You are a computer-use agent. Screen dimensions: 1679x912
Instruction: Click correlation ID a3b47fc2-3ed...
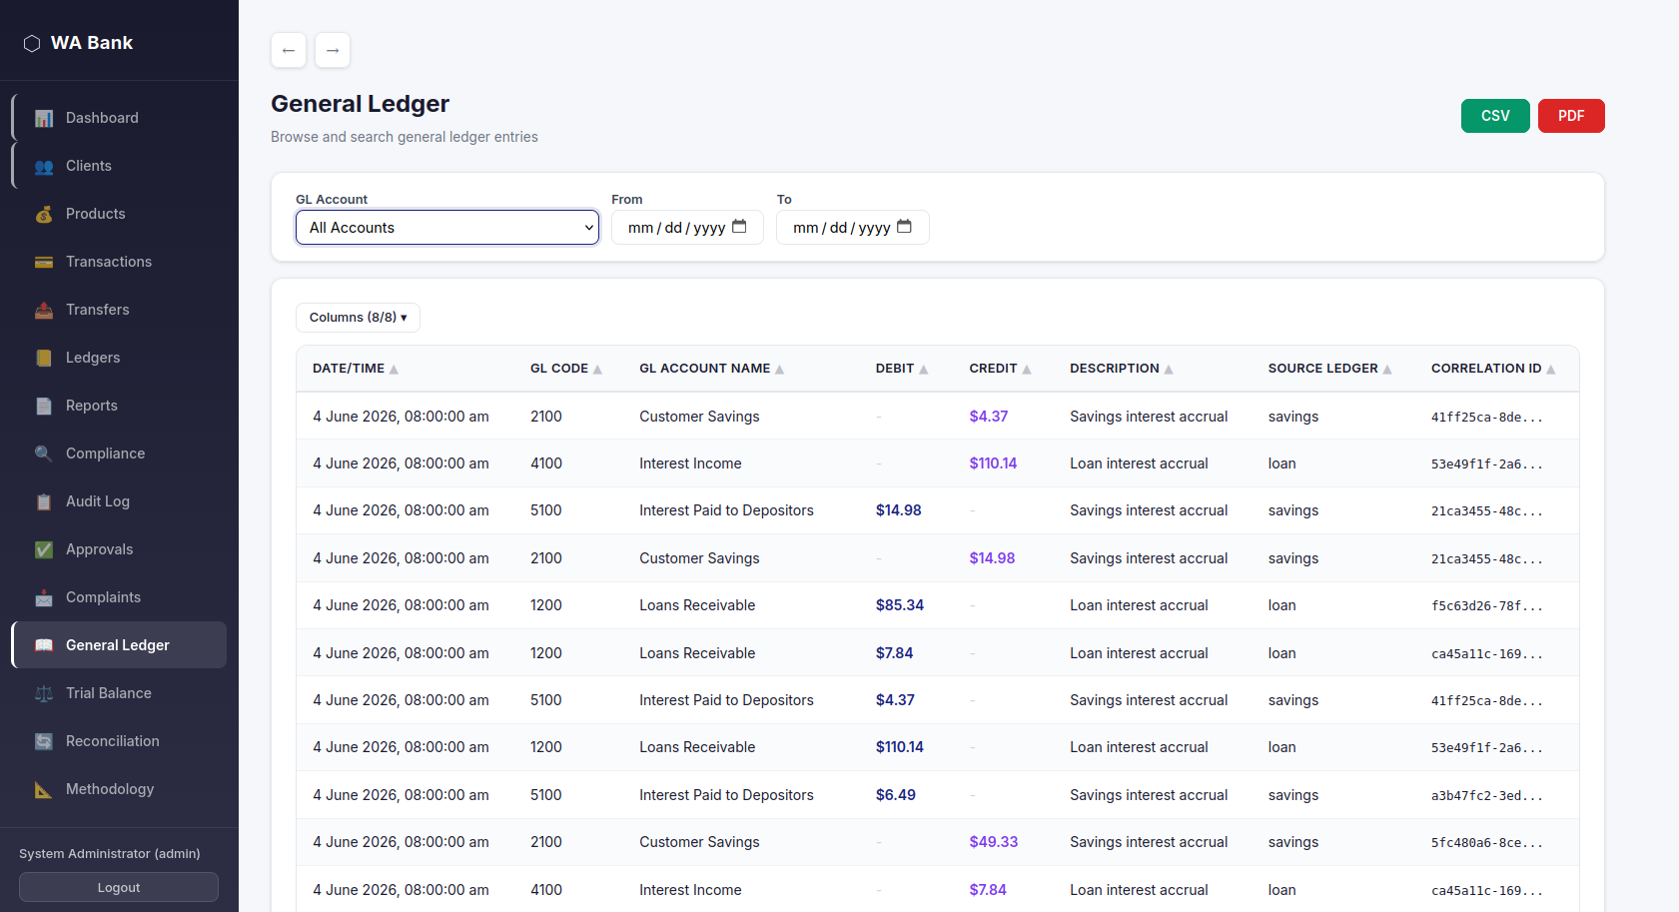tap(1487, 796)
